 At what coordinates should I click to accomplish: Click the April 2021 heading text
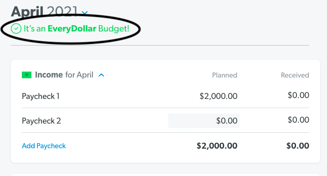[x=44, y=11]
